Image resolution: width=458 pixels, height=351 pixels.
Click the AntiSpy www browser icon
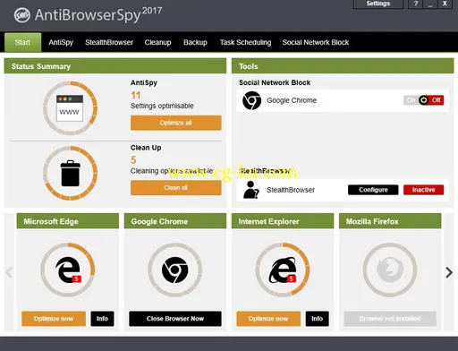(70, 108)
